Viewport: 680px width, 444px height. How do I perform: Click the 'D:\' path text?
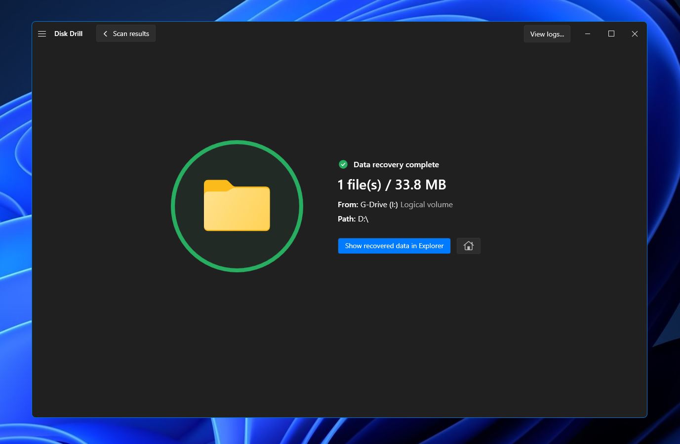tap(363, 219)
